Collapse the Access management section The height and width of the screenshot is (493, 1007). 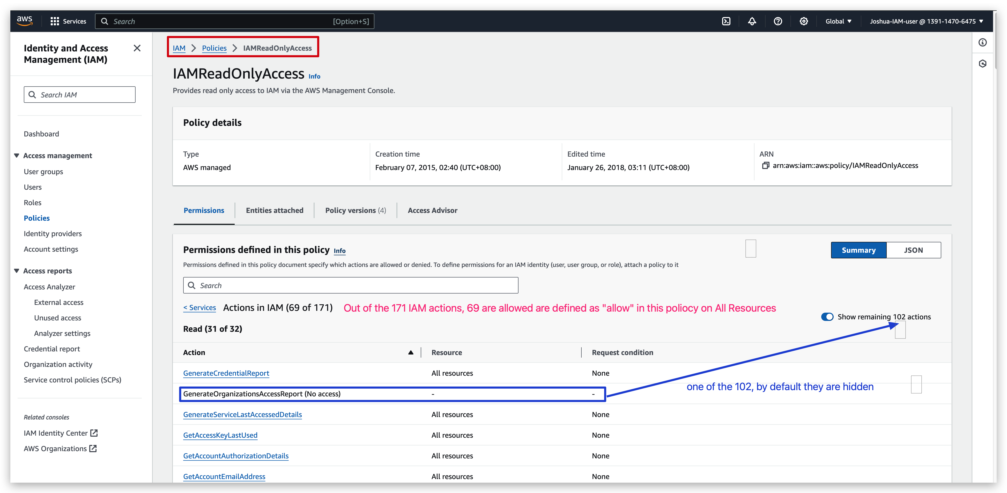click(17, 155)
